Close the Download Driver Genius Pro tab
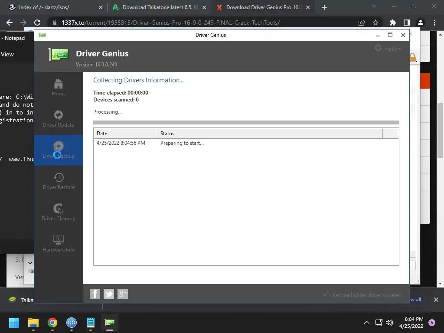Viewport: 444px width, 333px height. coord(308,8)
